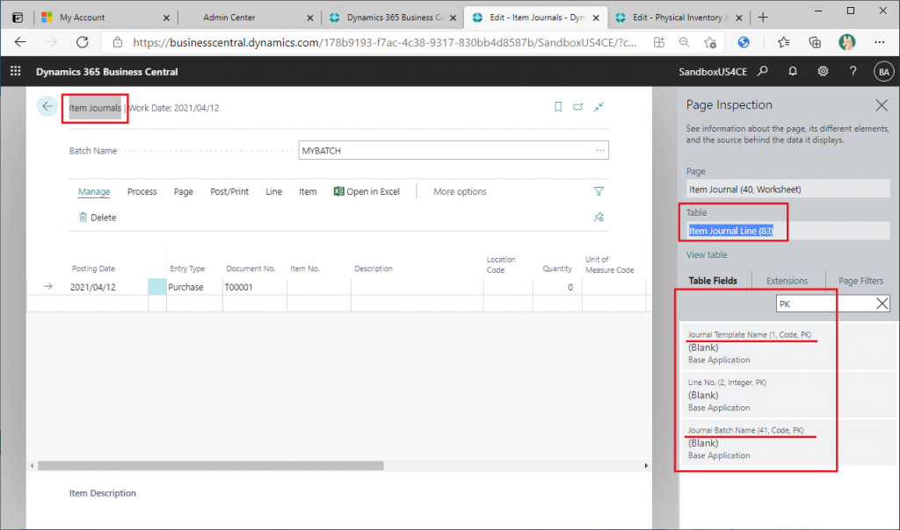Delete the selected journal line

tap(97, 217)
